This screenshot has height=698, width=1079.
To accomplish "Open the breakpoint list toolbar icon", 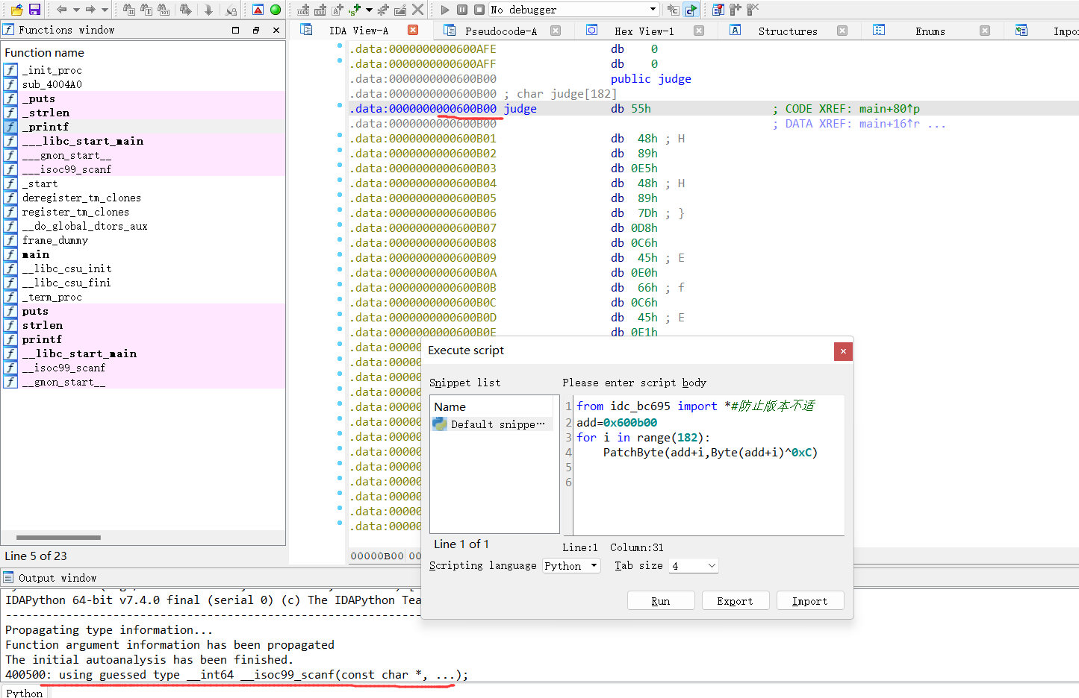I will (x=718, y=10).
